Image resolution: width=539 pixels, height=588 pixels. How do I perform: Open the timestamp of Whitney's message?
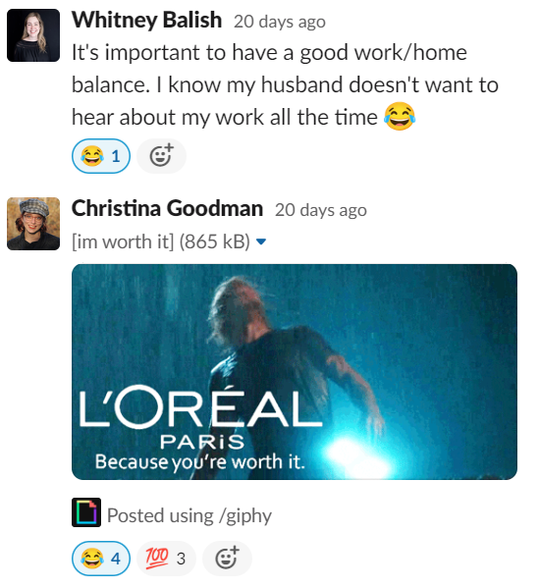coord(280,22)
